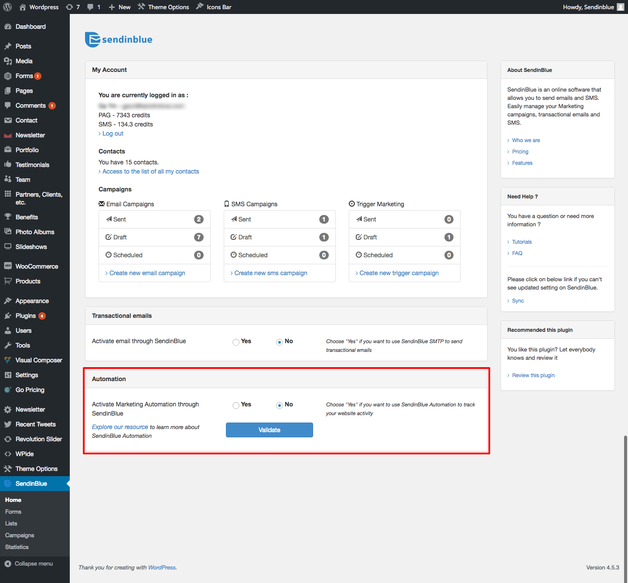Click the WordPress logo icon in the admin bar
Viewport: 628px width, 583px height.
(x=7, y=7)
